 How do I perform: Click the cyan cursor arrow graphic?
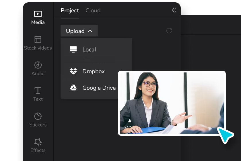coord(225,134)
